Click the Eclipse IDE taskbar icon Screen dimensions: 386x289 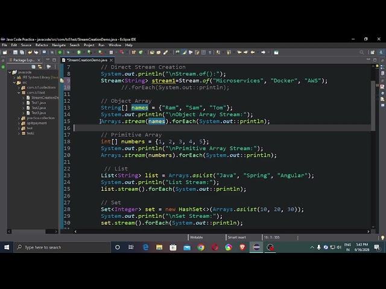tap(256, 247)
